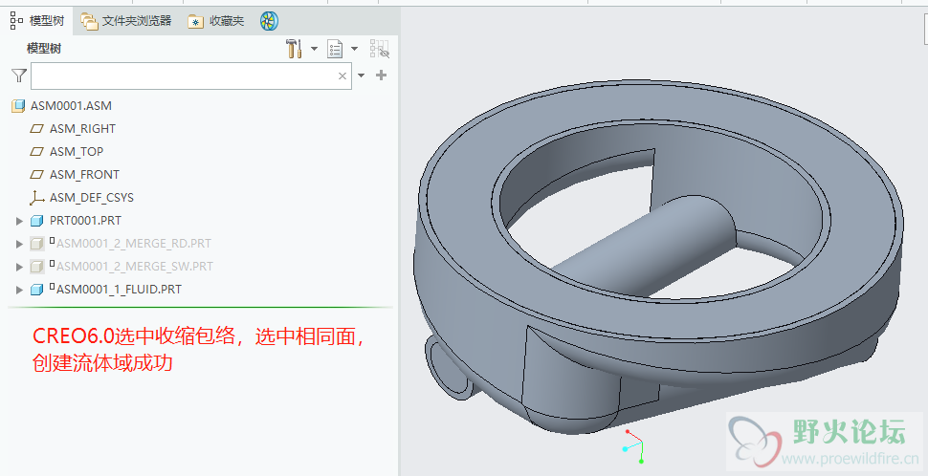Expand the PRT0001.PRT node
Image resolution: width=928 pixels, height=476 pixels.
coord(19,221)
